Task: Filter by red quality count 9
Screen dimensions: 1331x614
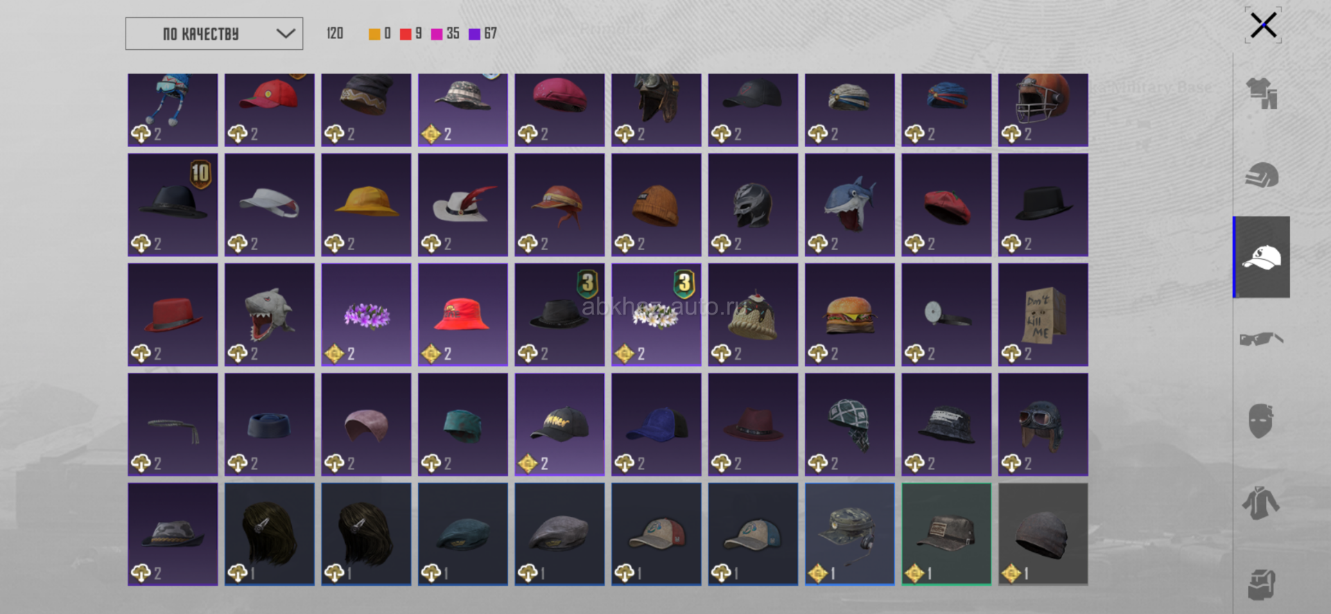Action: click(x=411, y=33)
